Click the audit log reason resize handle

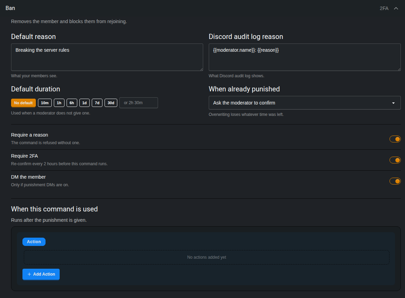399,69
